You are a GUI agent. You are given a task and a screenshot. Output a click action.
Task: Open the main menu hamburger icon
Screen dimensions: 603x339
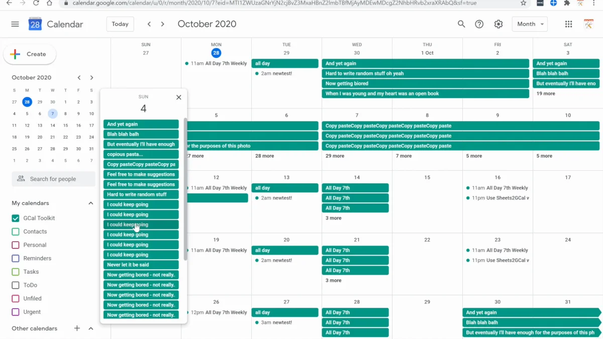click(x=15, y=24)
